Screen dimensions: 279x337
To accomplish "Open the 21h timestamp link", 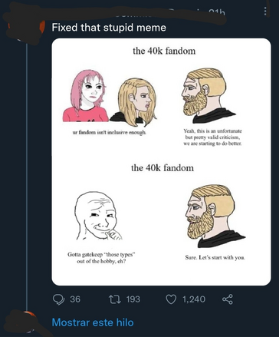I will point(217,12).
